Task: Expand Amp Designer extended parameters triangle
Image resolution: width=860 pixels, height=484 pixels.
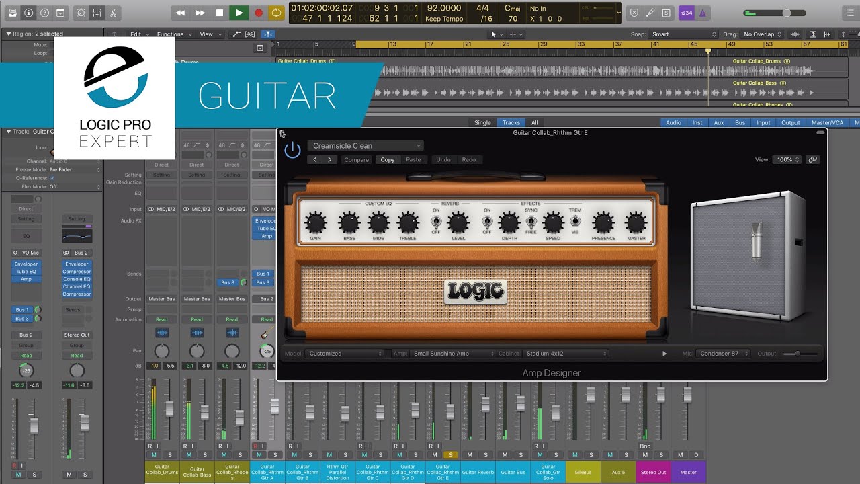Action: (x=664, y=354)
